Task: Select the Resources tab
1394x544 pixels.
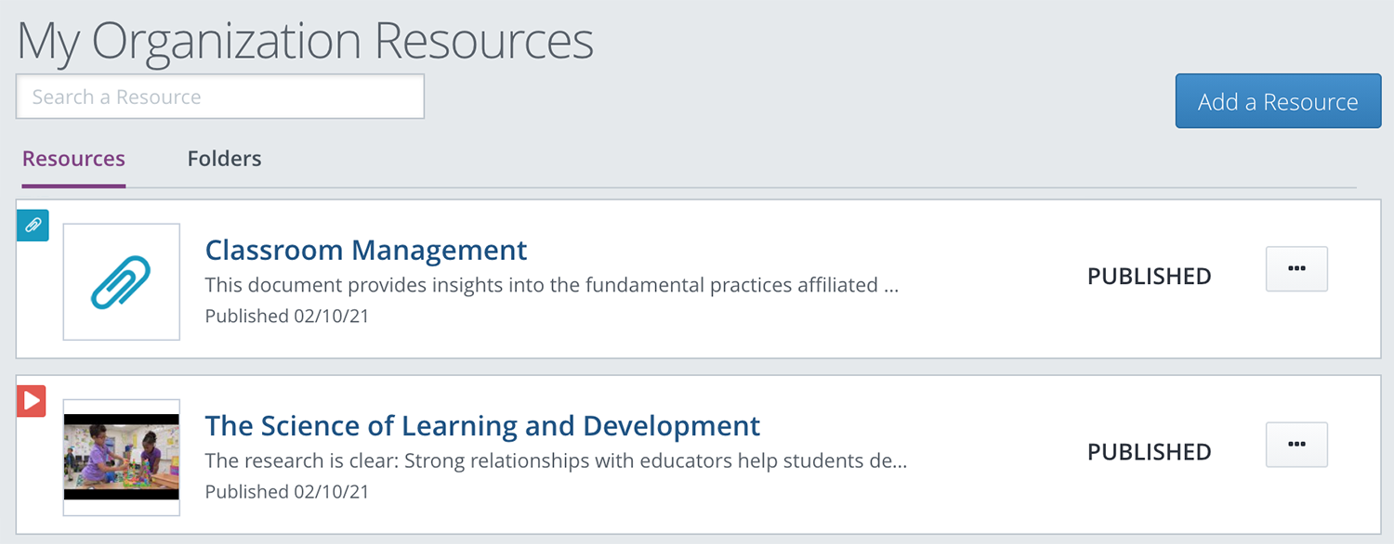Action: pyautogui.click(x=73, y=159)
